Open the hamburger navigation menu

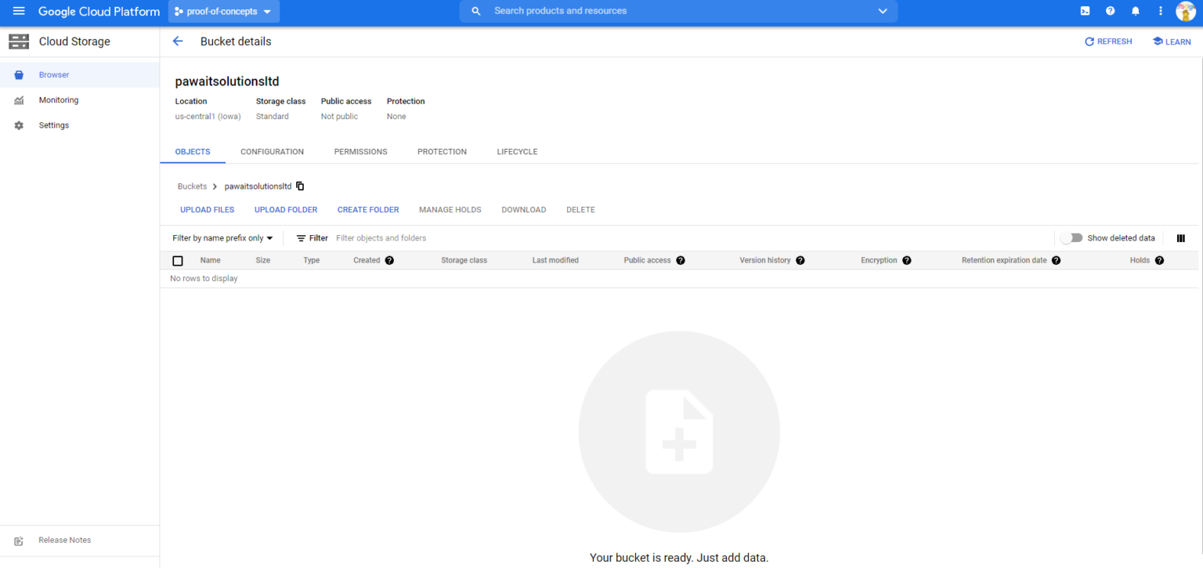pos(19,11)
